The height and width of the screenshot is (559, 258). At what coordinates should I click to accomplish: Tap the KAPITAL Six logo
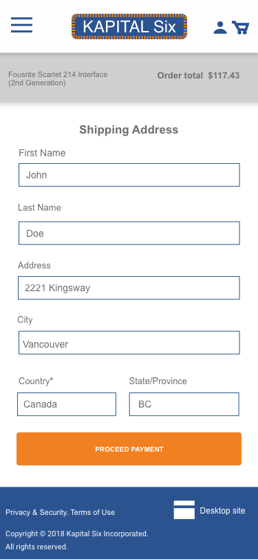pyautogui.click(x=129, y=27)
